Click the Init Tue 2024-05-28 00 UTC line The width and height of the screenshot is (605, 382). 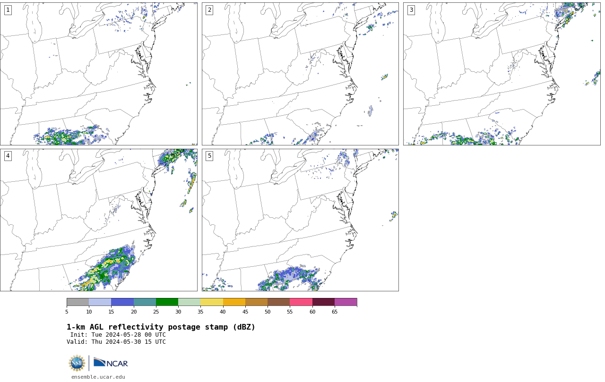118,335
